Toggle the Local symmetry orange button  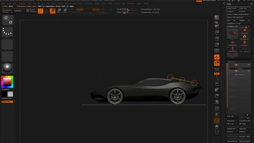click(217, 63)
